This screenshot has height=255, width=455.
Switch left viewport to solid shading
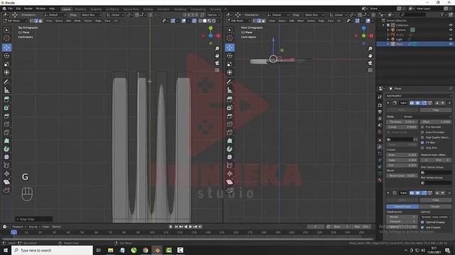[x=205, y=21]
